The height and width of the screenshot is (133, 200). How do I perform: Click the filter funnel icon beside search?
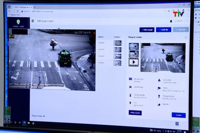(59, 29)
